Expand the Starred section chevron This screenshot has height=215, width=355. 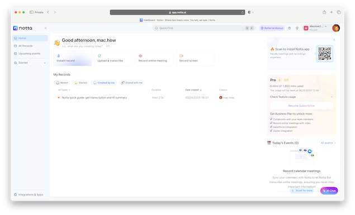tap(45, 63)
